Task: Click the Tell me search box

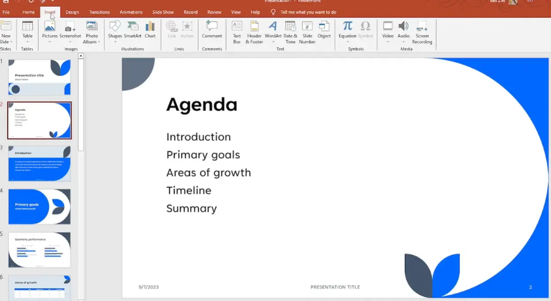Action: (x=308, y=12)
